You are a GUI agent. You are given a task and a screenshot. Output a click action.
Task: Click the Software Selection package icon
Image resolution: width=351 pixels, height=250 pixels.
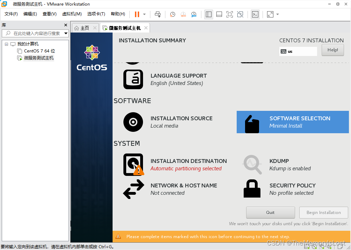252,124
